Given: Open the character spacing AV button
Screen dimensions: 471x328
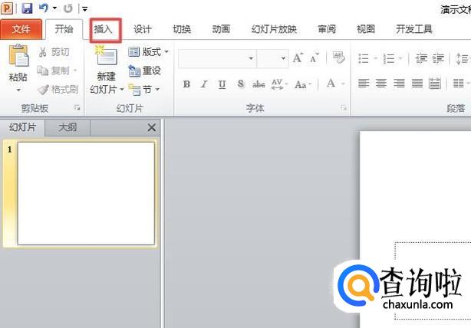Looking at the screenshot, I should [279, 84].
